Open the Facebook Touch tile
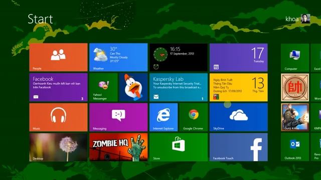The height and width of the screenshot is (180, 321). coord(239,147)
